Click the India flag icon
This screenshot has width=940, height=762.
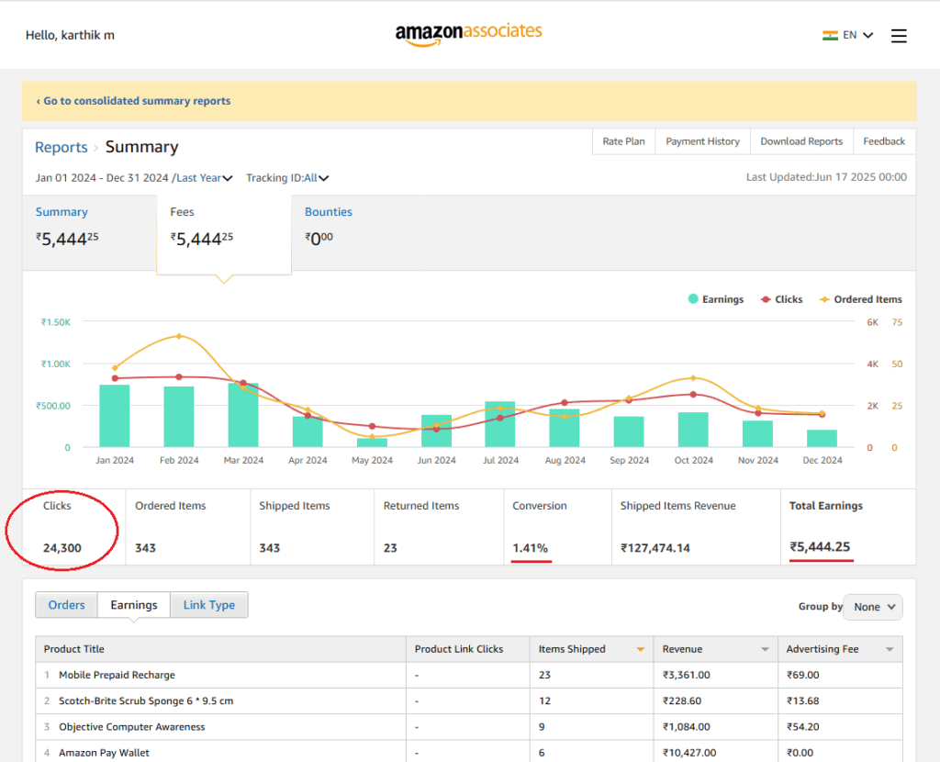pyautogui.click(x=830, y=36)
